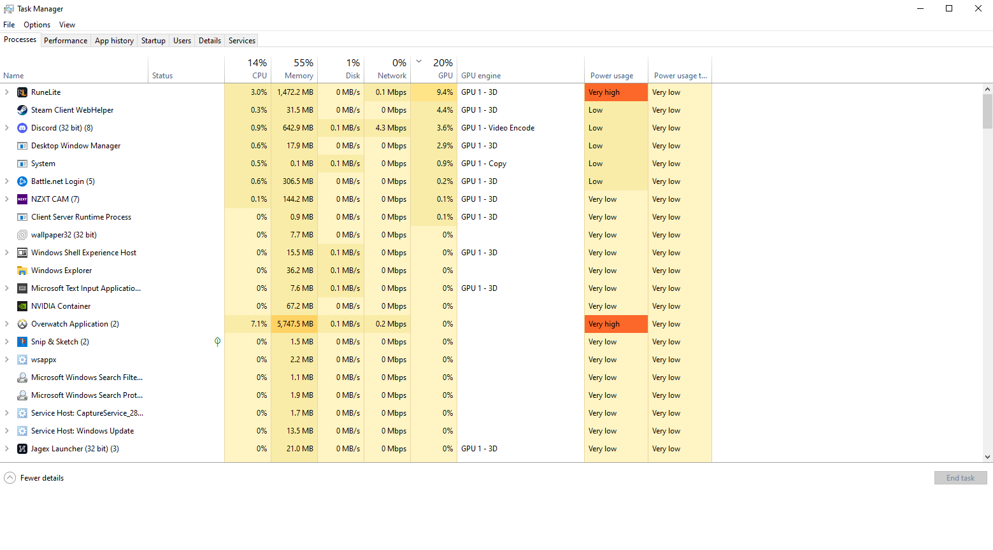Sort processes by Disk column header

341,69
